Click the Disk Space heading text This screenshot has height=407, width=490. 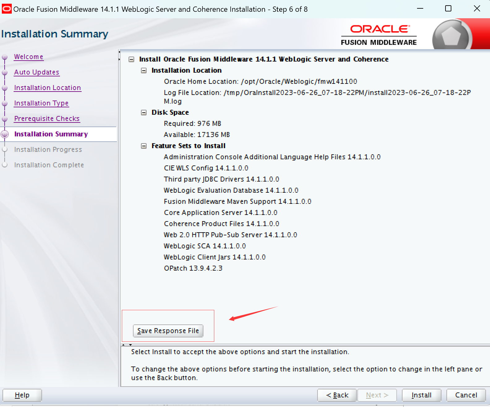(170, 113)
